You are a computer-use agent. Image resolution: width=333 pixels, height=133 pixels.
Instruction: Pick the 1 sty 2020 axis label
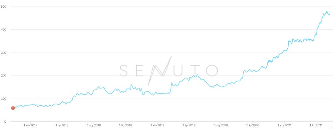221,125
